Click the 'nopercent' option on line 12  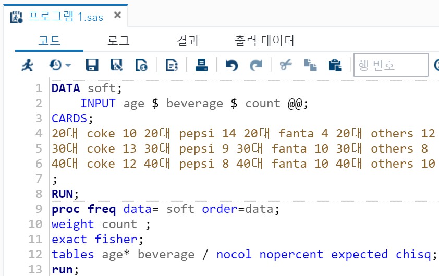point(291,255)
